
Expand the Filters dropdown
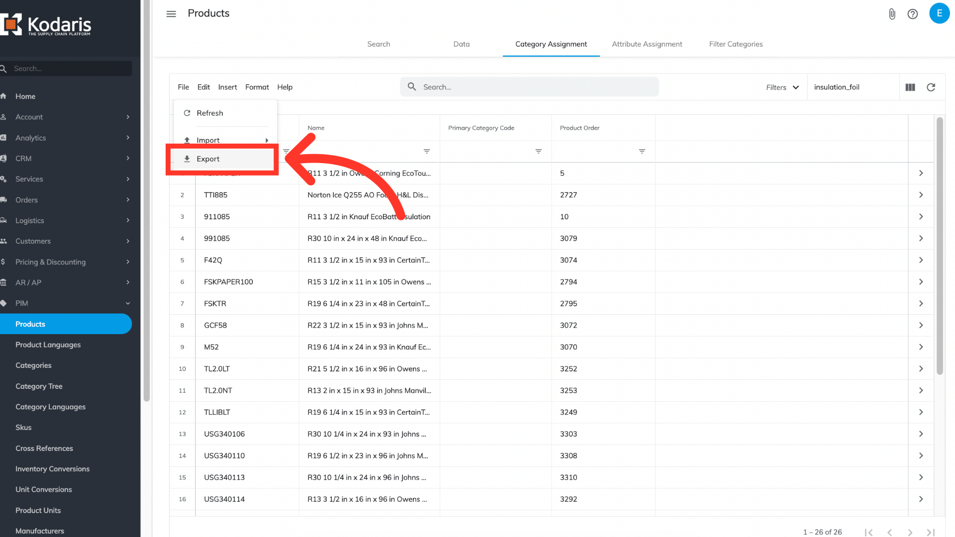[782, 88]
